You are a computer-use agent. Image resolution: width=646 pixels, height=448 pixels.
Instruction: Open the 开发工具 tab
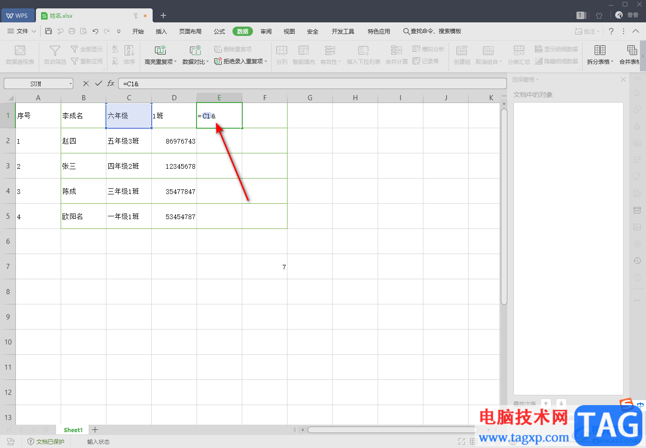point(343,31)
